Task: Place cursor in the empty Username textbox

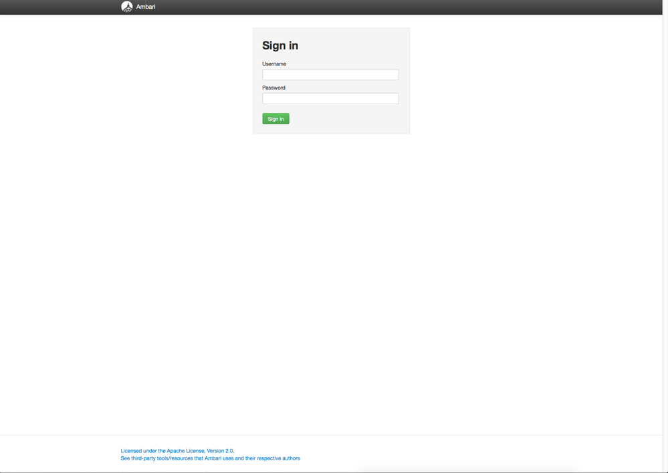Action: coord(330,74)
